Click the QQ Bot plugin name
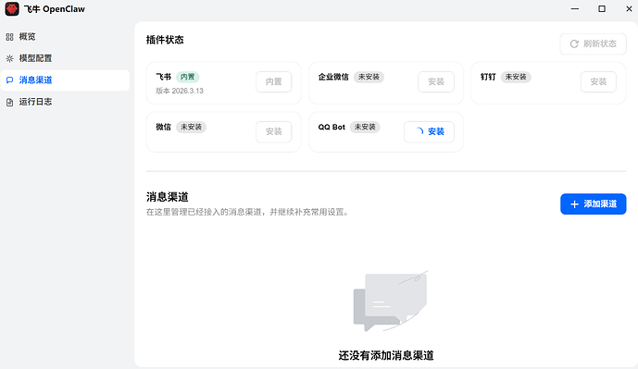The image size is (638, 369). tap(332, 127)
